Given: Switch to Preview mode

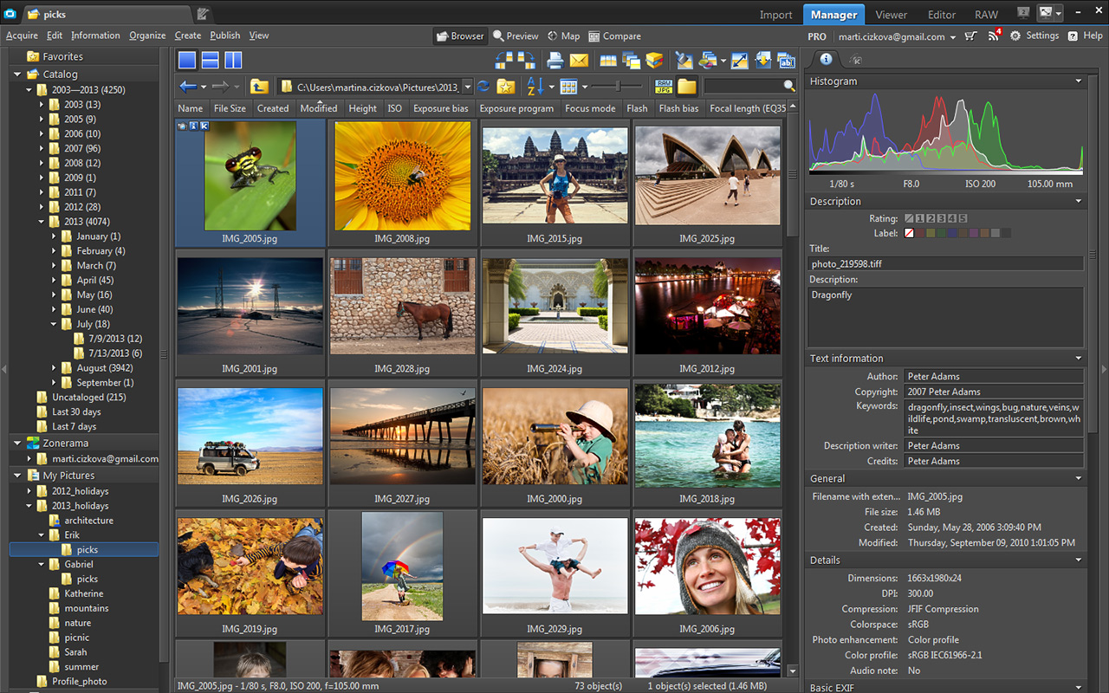Looking at the screenshot, I should tap(516, 36).
